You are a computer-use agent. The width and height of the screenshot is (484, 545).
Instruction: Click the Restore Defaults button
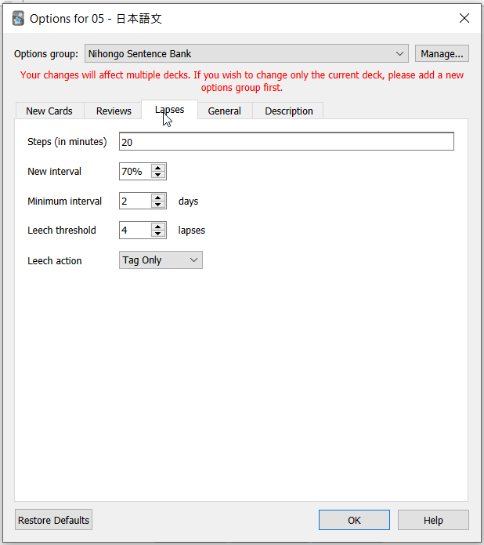tap(53, 520)
